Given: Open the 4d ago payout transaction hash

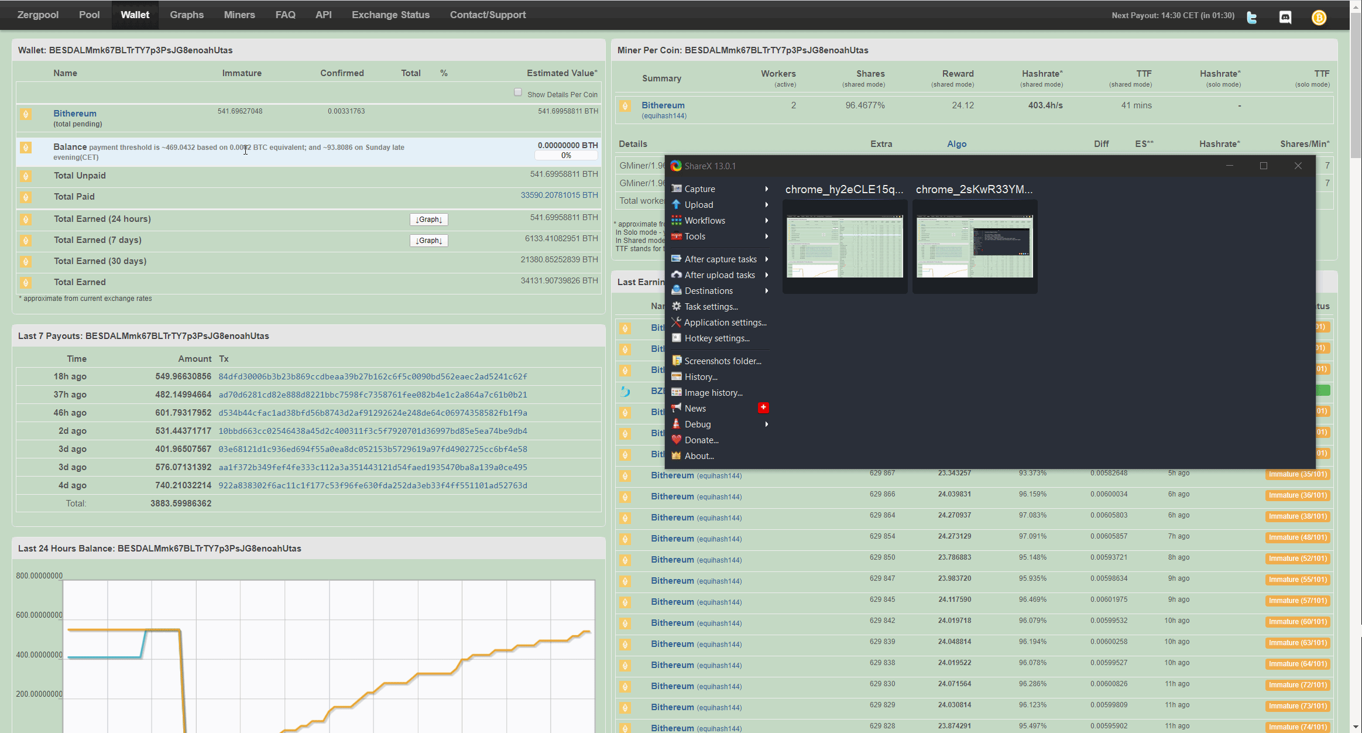Looking at the screenshot, I should click(373, 485).
